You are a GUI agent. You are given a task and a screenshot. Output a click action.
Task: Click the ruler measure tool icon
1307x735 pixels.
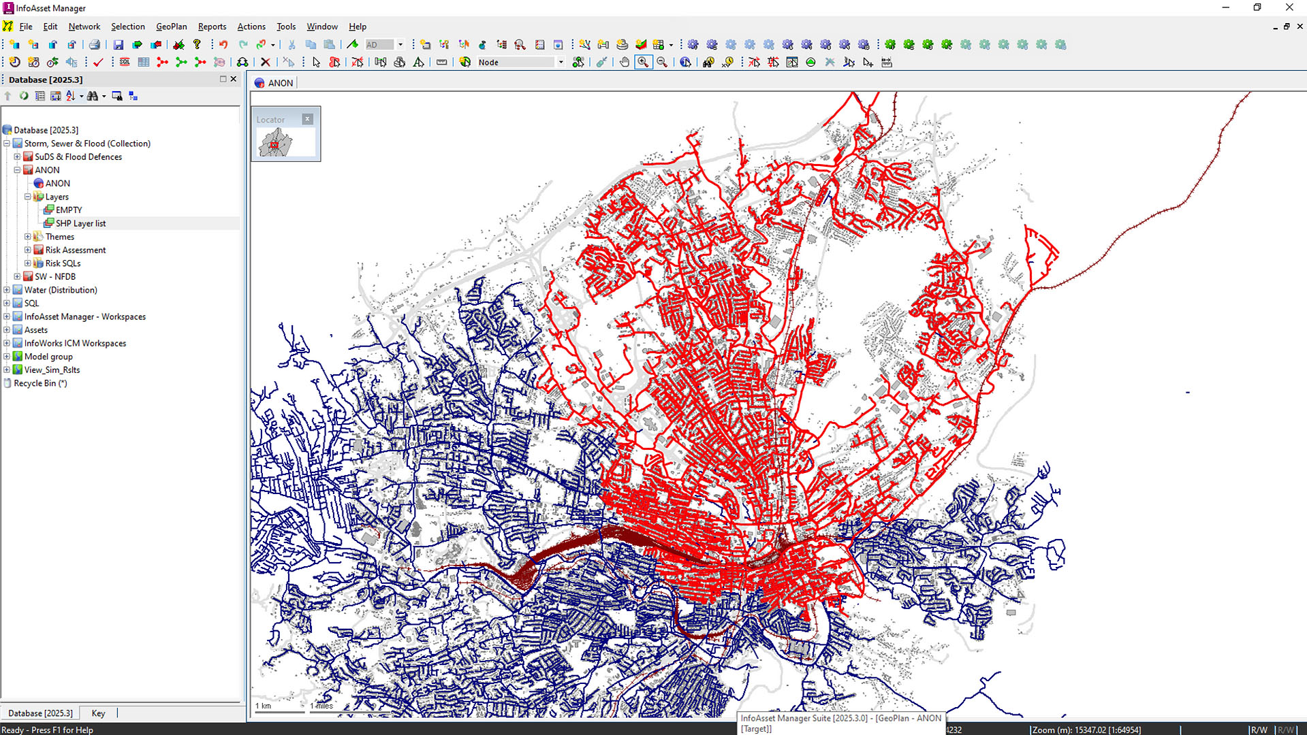(x=442, y=63)
